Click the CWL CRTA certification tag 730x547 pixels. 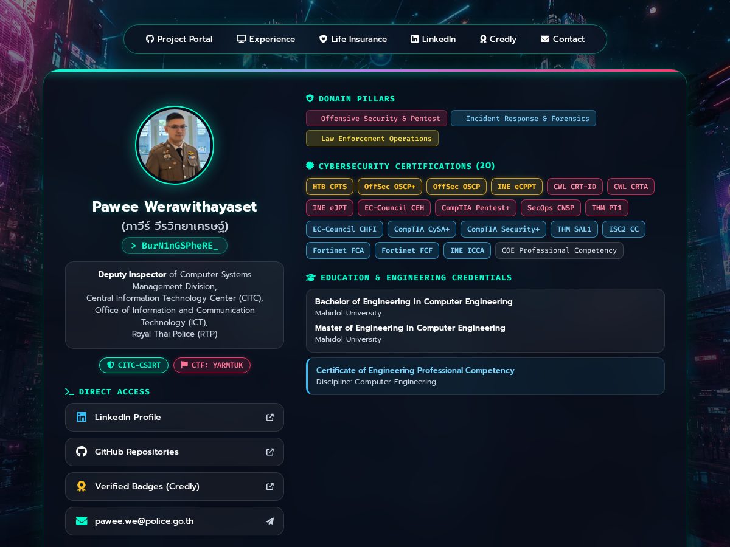[631, 187]
